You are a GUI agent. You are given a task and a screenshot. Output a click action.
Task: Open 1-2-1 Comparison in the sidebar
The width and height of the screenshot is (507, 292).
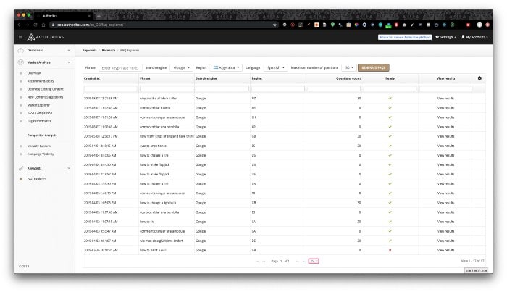tap(39, 113)
